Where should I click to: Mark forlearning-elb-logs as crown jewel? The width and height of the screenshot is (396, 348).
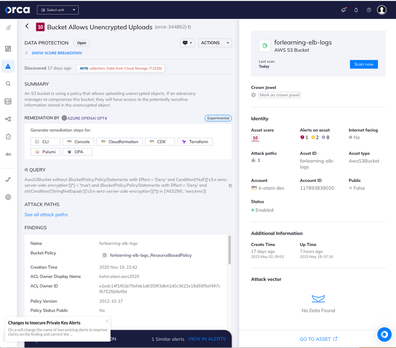[x=279, y=95]
